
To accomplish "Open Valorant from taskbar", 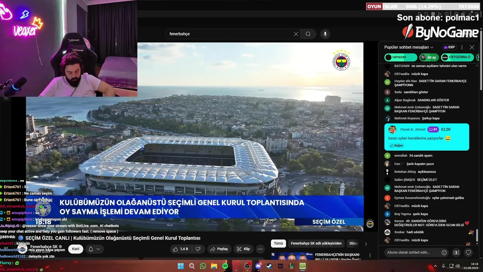I will pyautogui.click(x=280, y=266).
